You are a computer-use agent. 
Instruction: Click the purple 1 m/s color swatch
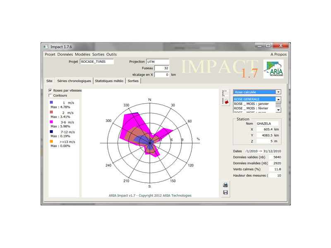point(51,102)
